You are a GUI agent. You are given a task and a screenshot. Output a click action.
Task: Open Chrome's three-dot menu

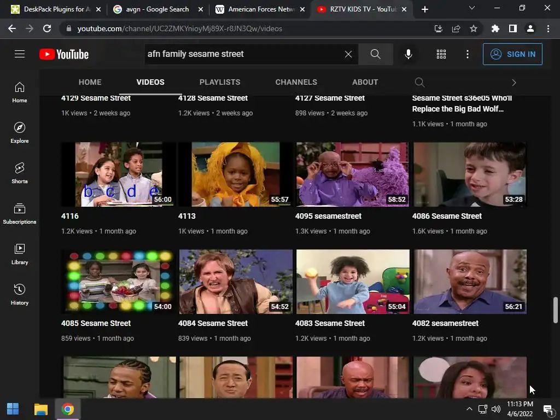(548, 28)
